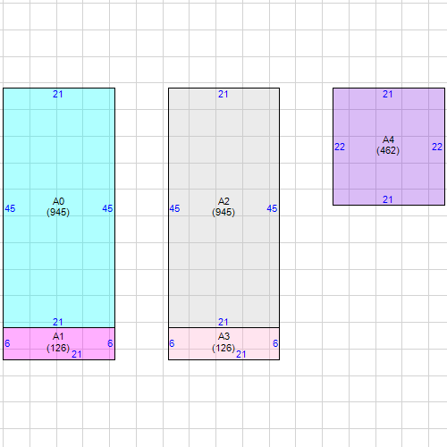Click the left 6 dimension of A3
Viewport: 447px width, 447px height.
[172, 343]
